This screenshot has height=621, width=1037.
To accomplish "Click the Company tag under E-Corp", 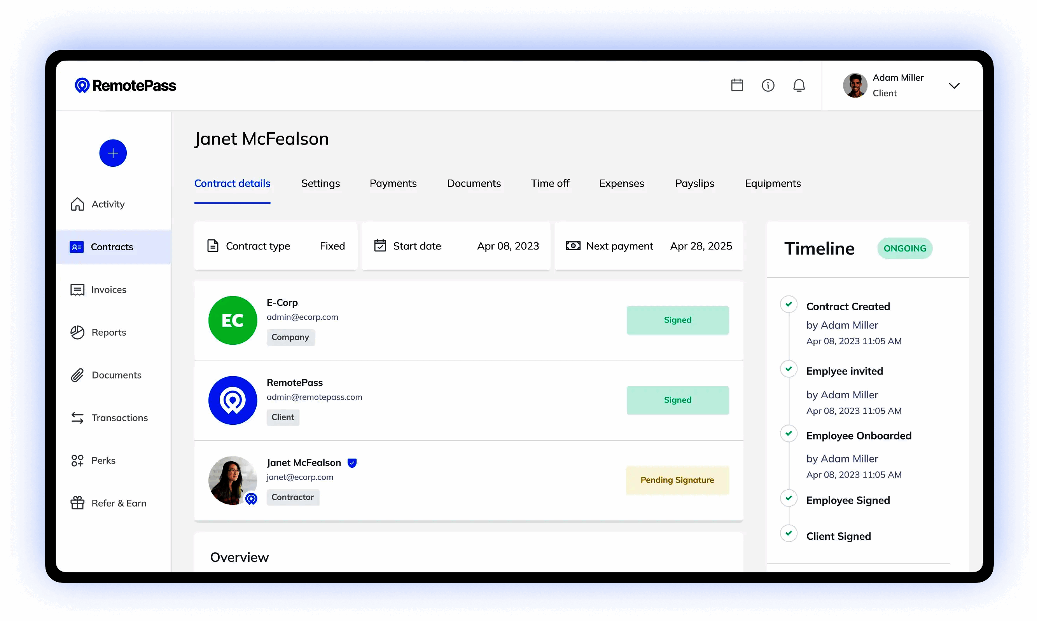I will click(290, 337).
